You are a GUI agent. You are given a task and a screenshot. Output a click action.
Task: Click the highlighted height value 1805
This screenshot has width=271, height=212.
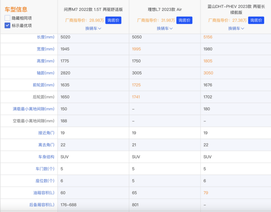[208, 61]
